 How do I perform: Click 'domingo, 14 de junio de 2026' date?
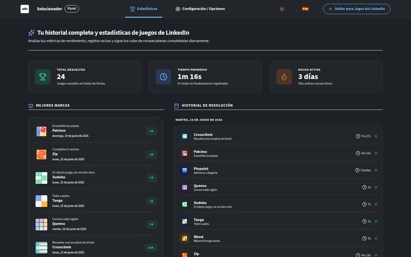70,136
